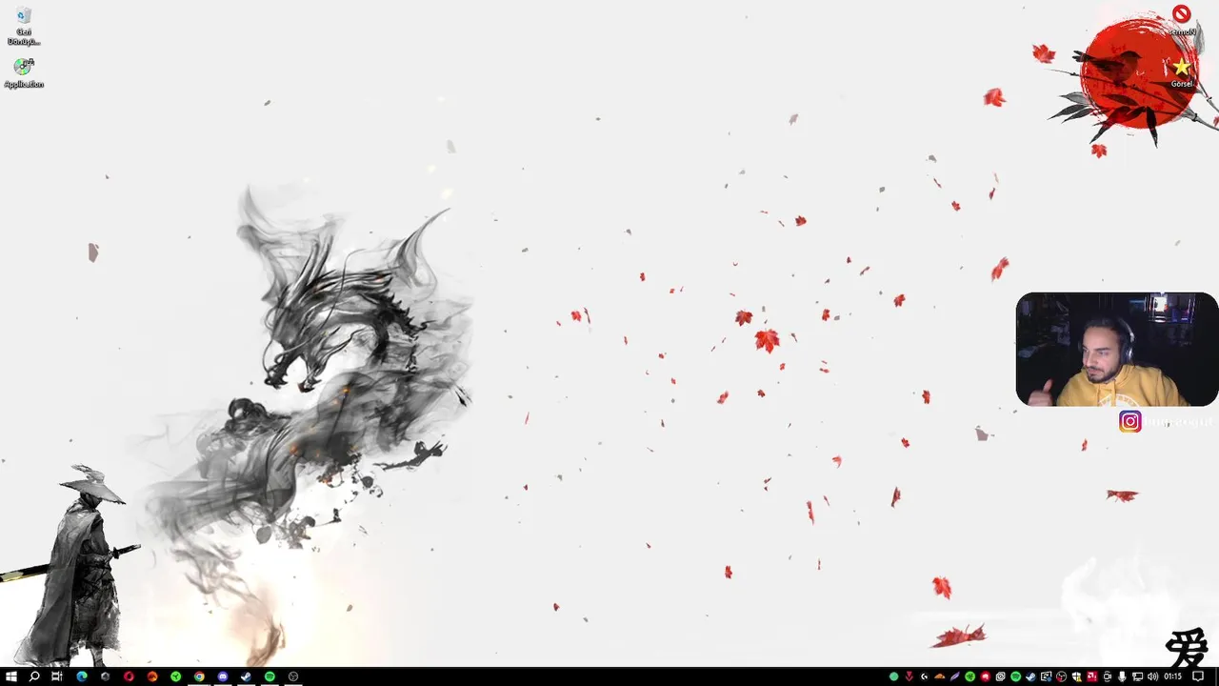Click the Instagram logo under webcam

click(1129, 421)
